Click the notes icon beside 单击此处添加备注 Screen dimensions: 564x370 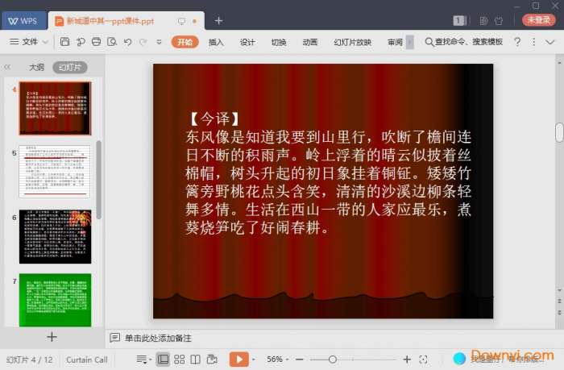[114, 338]
